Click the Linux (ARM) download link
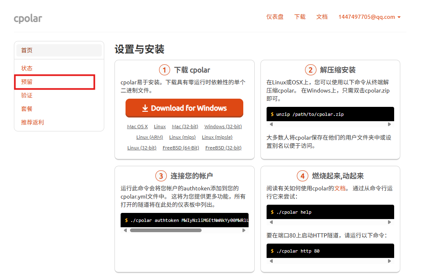424x278 pixels. [150, 137]
